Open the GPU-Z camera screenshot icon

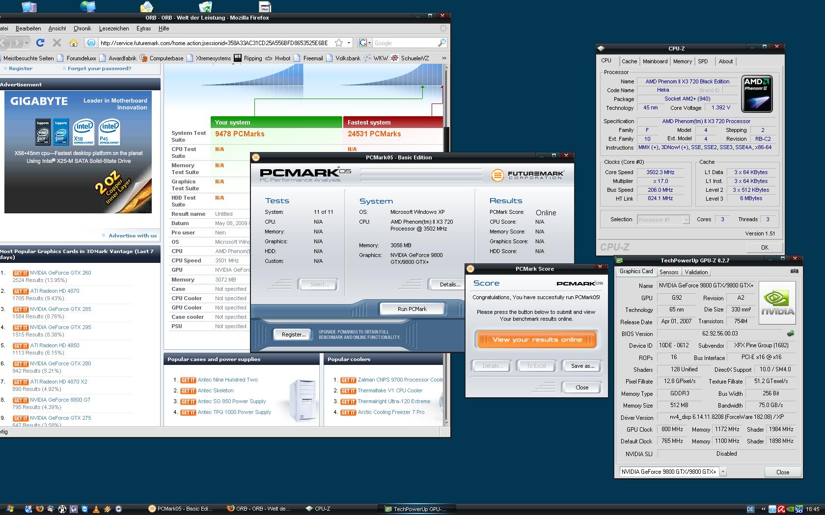click(x=794, y=271)
